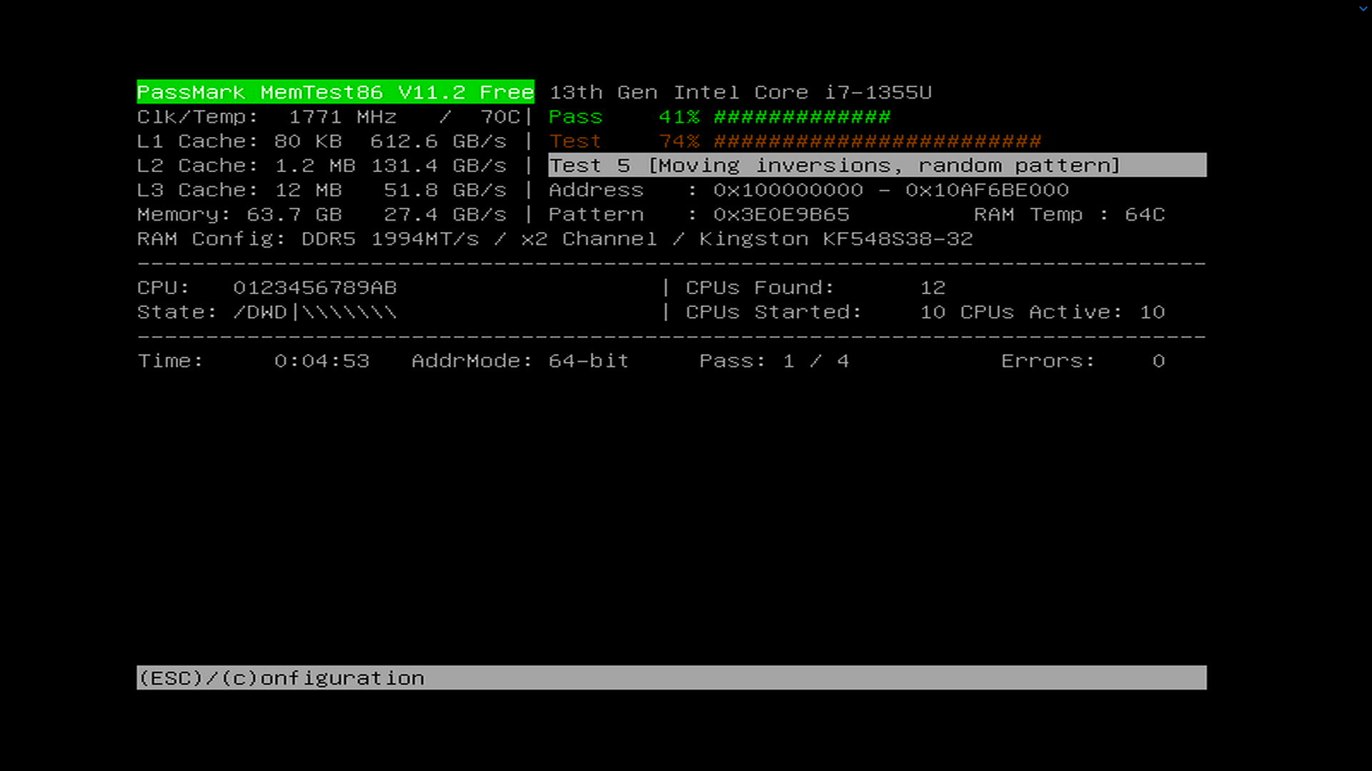Click the CPUs Found 12 value

click(x=933, y=288)
